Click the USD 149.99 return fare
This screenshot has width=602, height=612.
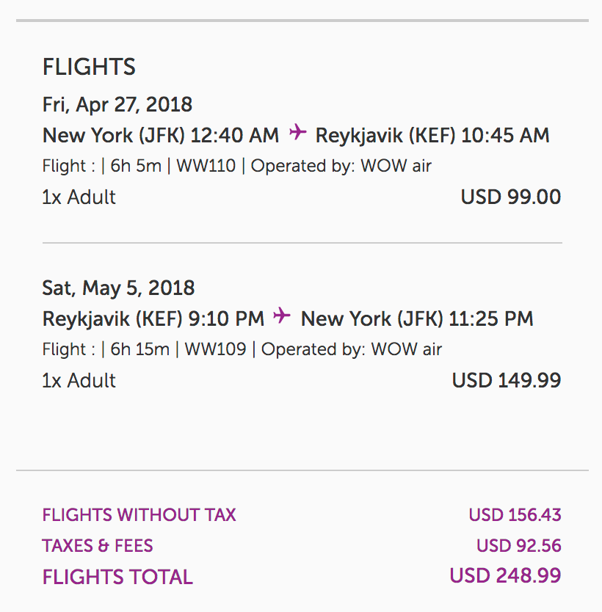click(x=507, y=380)
